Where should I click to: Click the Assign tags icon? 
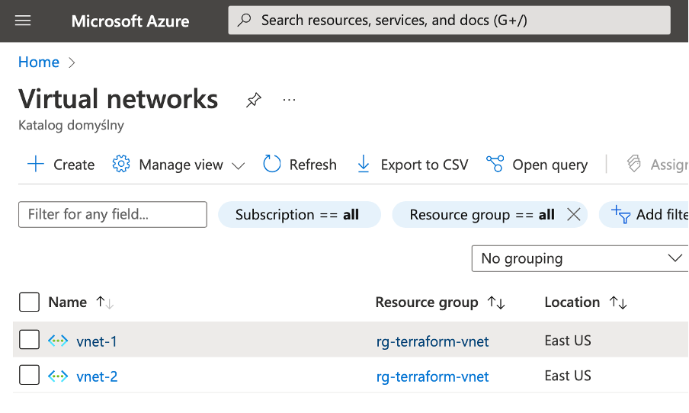point(634,164)
